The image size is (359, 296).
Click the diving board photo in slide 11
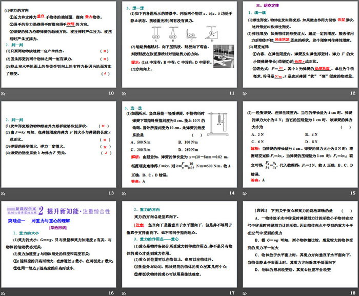[x=224, y=56]
